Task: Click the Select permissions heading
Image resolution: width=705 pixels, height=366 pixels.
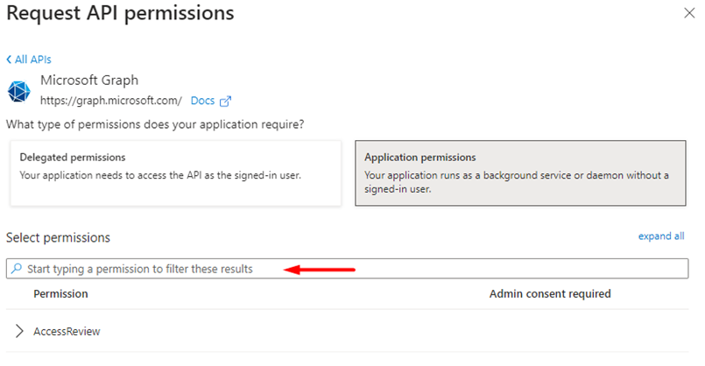Action: click(58, 237)
